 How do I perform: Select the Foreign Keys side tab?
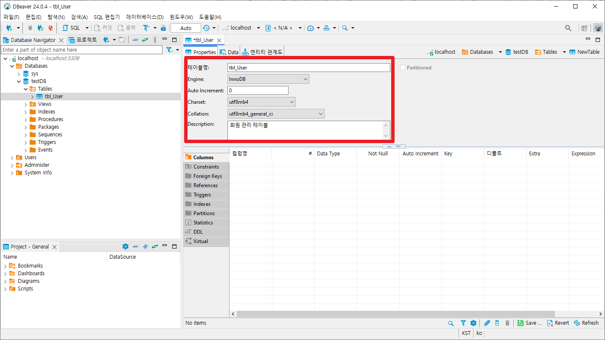point(206,176)
